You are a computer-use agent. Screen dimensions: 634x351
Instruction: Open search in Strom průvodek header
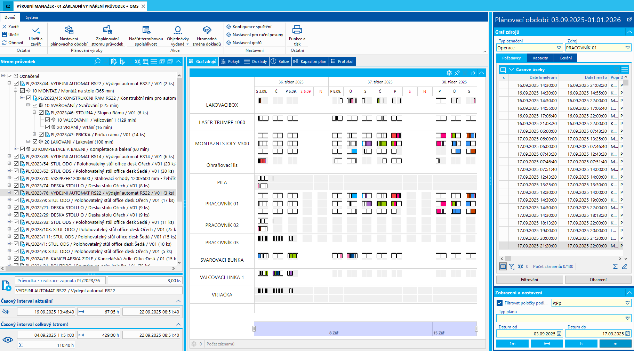coord(97,62)
